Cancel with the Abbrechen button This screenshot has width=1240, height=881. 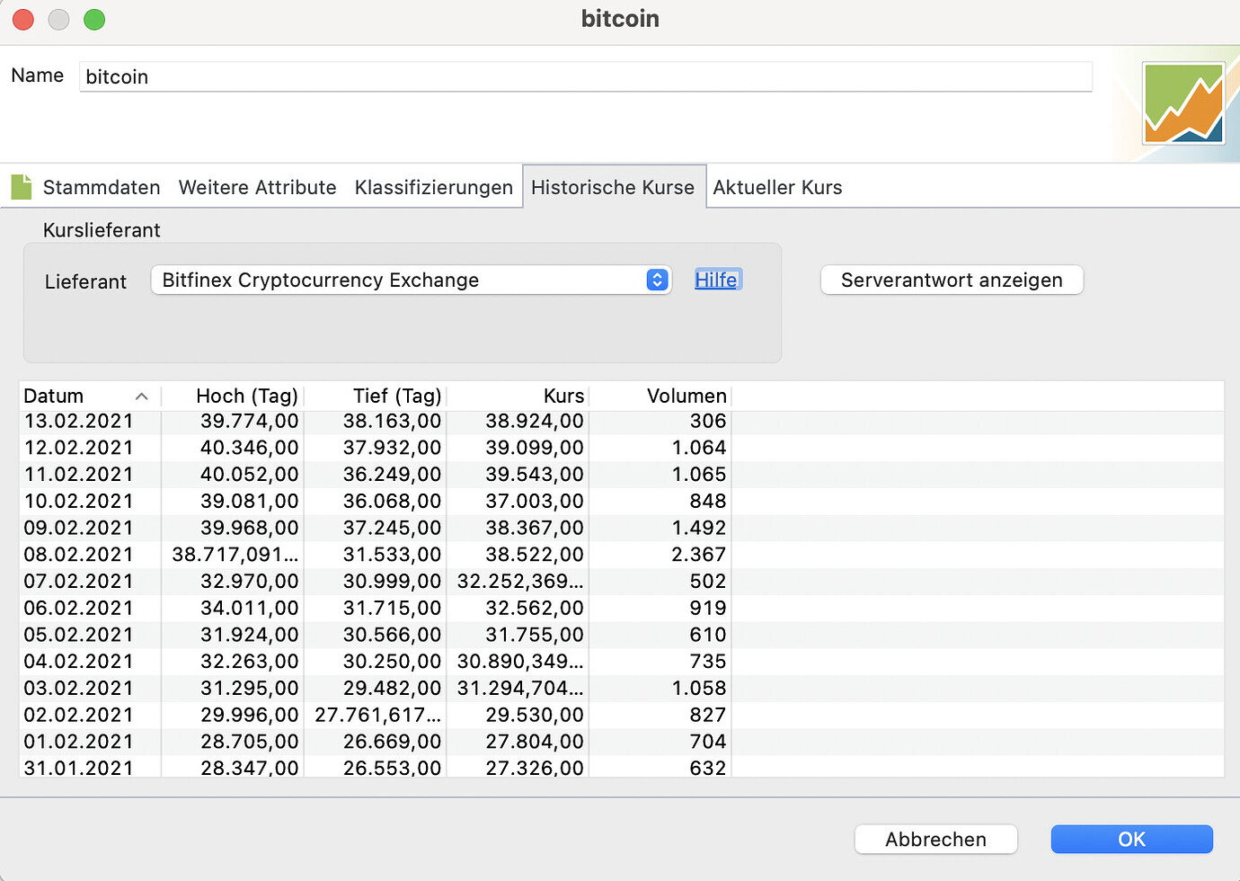click(x=935, y=839)
